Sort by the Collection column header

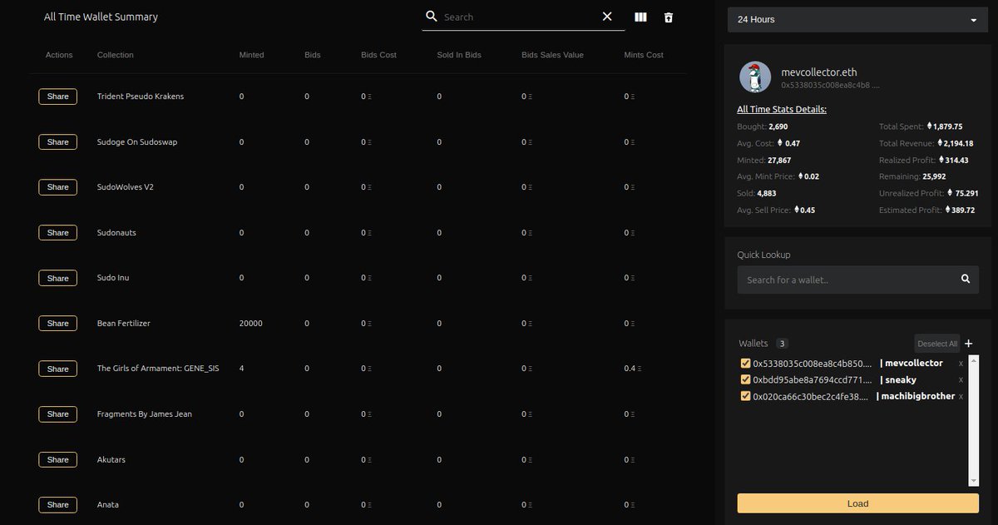116,55
